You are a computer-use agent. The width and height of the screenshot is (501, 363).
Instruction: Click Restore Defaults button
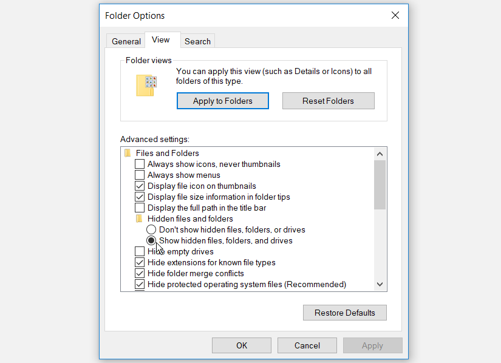click(345, 313)
